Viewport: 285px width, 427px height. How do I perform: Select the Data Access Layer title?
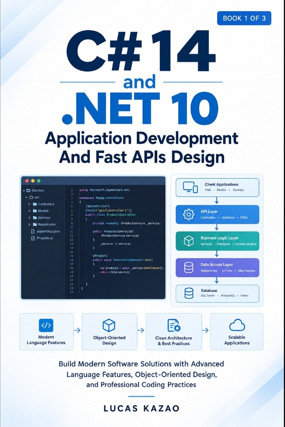point(217,264)
